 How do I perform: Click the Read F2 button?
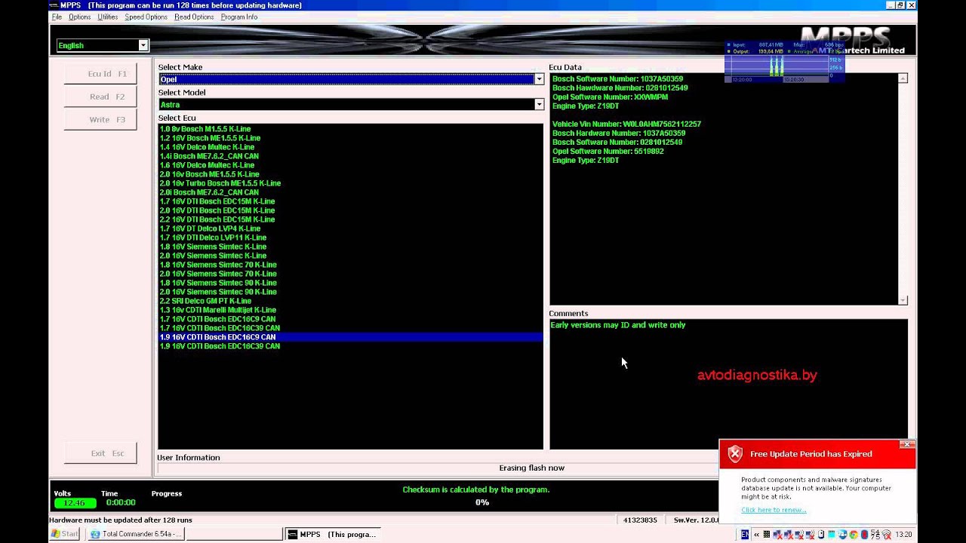pos(100,97)
